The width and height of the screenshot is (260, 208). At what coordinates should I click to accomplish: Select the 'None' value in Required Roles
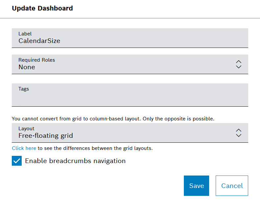27,67
